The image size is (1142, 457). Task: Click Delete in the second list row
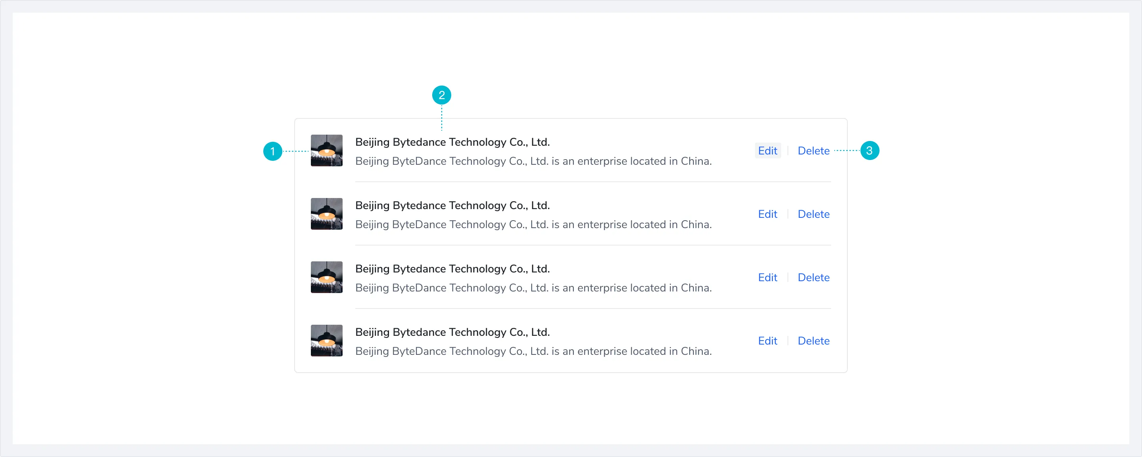(813, 214)
